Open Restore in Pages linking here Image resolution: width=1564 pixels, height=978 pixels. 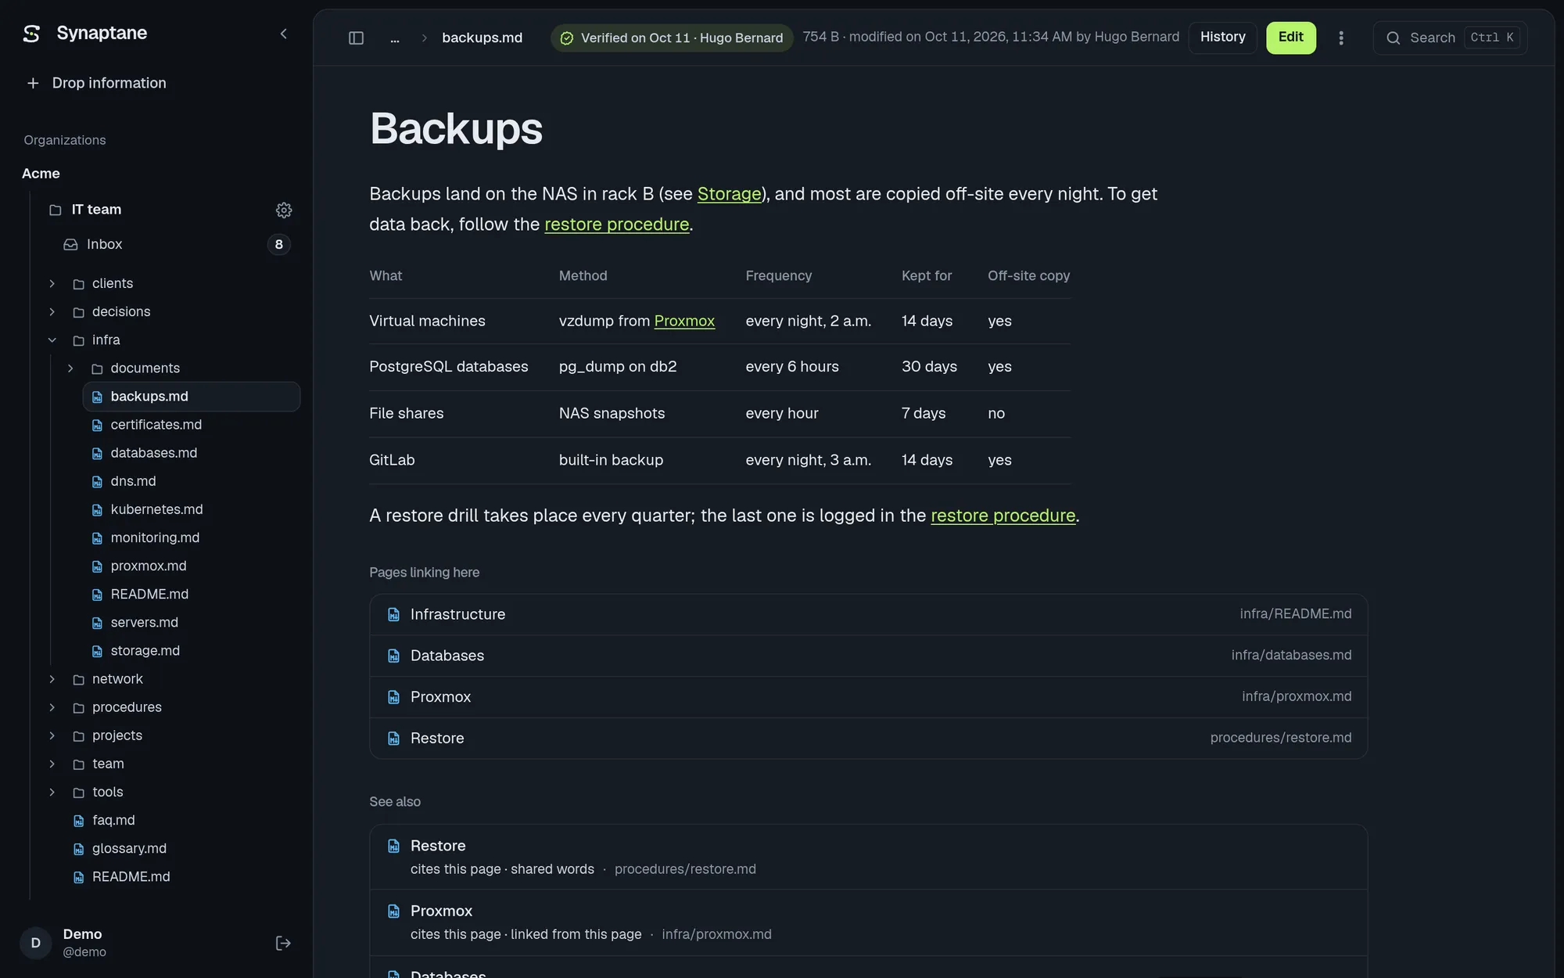(868, 738)
